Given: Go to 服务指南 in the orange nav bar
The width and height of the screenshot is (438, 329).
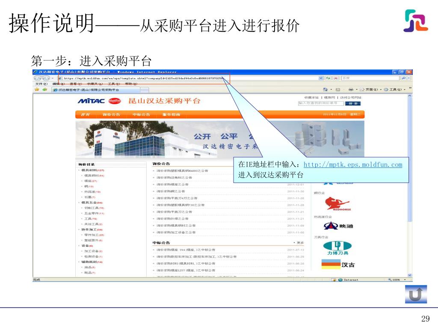Looking at the screenshot, I should click(x=171, y=114).
